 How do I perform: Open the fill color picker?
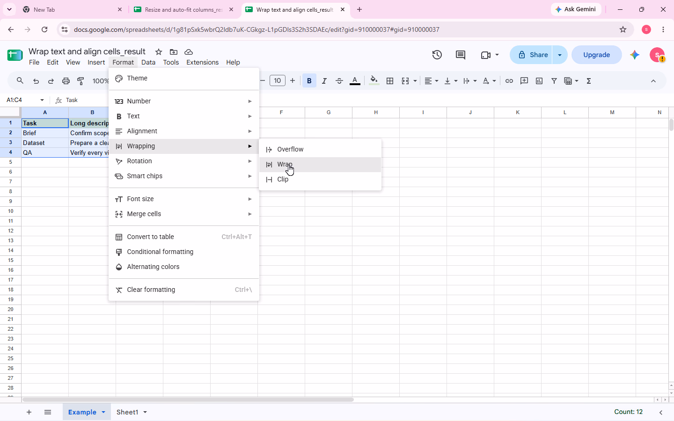click(374, 81)
